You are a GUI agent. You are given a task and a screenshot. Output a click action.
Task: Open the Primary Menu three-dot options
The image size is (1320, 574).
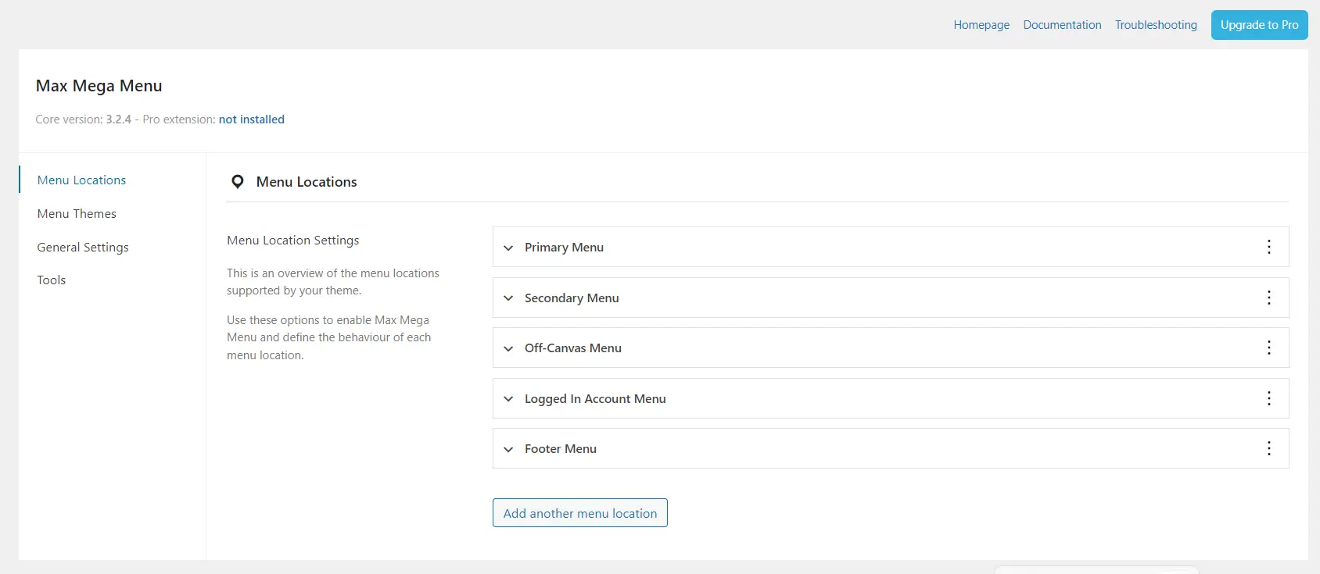pos(1268,247)
